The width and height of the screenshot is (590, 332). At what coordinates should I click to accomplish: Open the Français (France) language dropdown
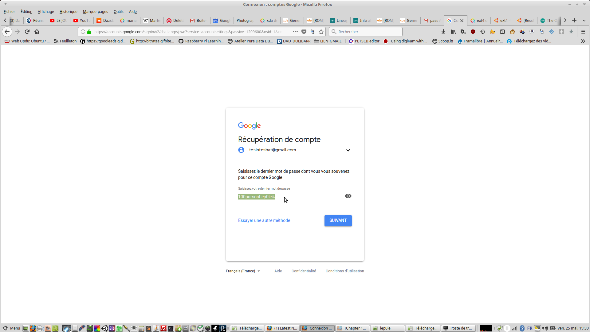pyautogui.click(x=243, y=271)
